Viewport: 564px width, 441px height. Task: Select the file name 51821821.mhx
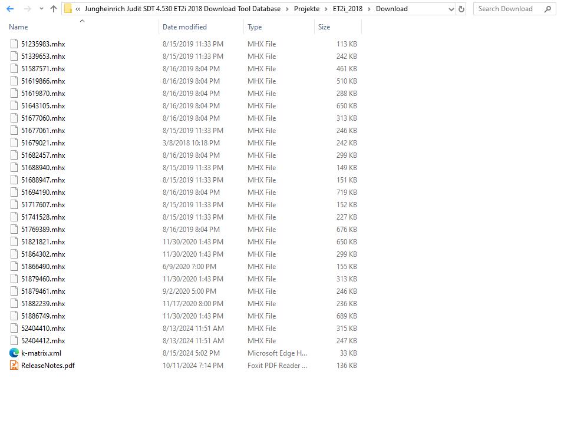[x=43, y=241]
